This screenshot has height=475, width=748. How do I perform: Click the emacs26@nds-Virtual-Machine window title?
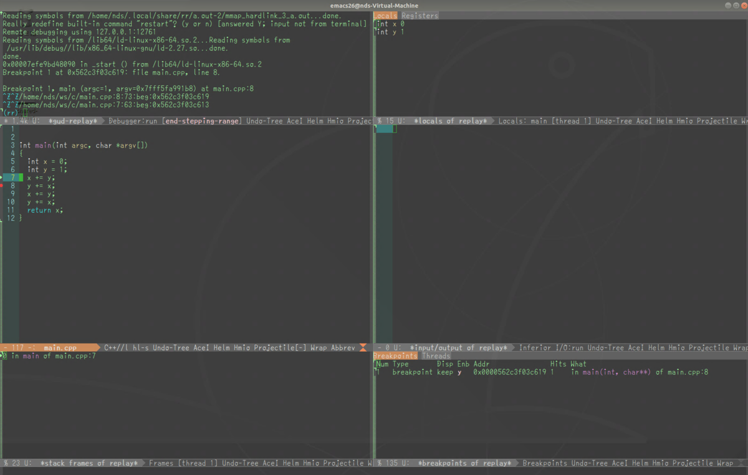pyautogui.click(x=374, y=6)
